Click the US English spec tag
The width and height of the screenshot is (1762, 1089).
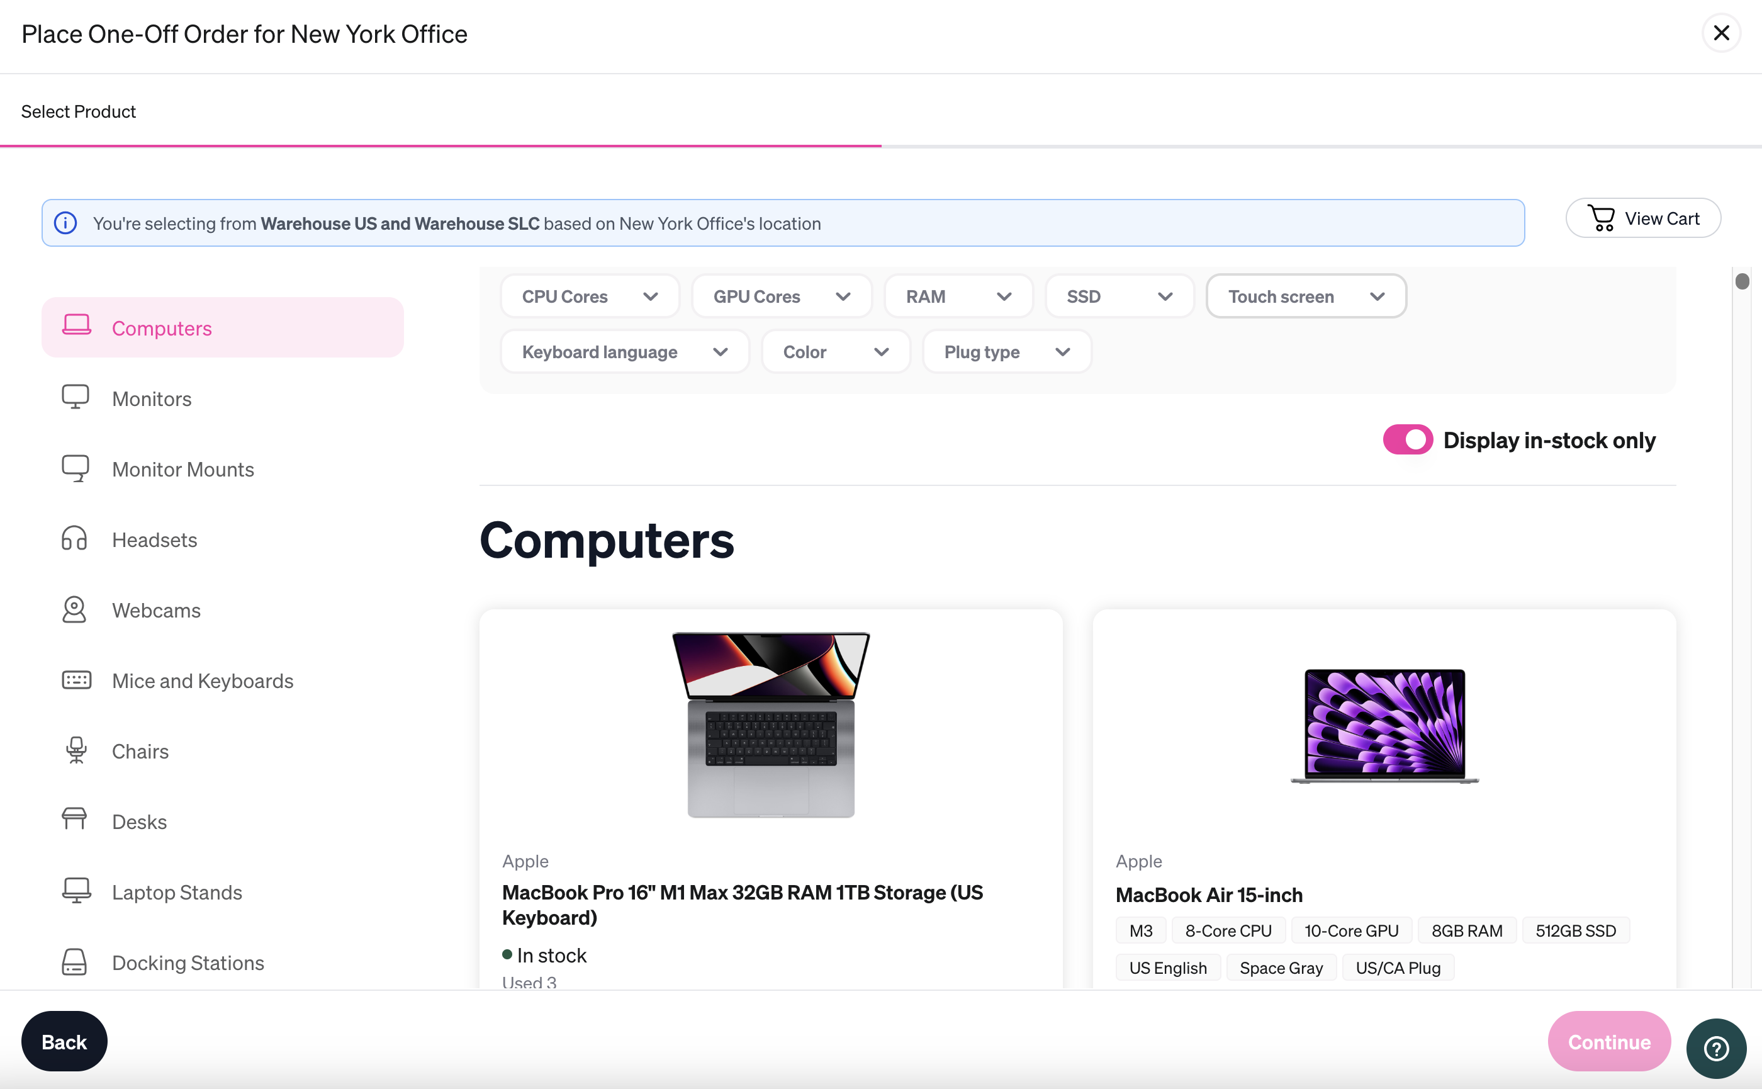[x=1168, y=968]
